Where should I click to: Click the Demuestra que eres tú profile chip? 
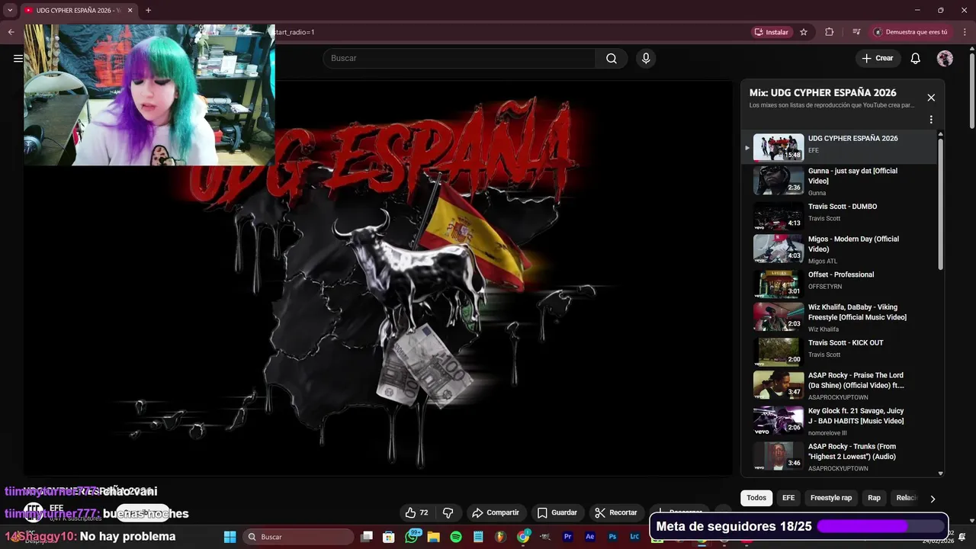(911, 32)
